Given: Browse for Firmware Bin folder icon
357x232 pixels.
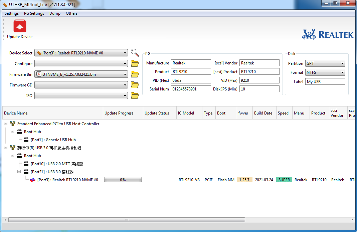Looking at the screenshot, I should (135, 74).
